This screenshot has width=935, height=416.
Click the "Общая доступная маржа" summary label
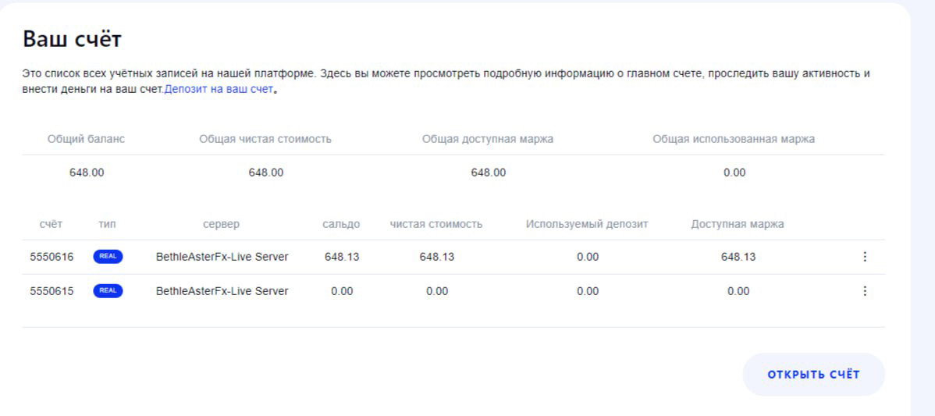(x=488, y=139)
